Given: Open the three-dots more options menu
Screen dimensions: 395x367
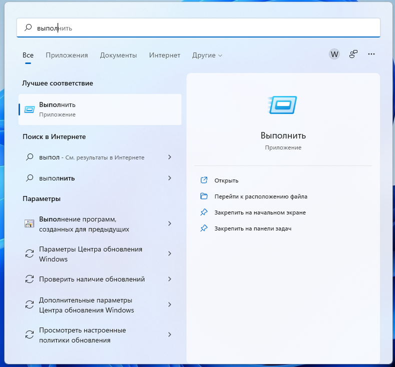Looking at the screenshot, I should tap(371, 54).
